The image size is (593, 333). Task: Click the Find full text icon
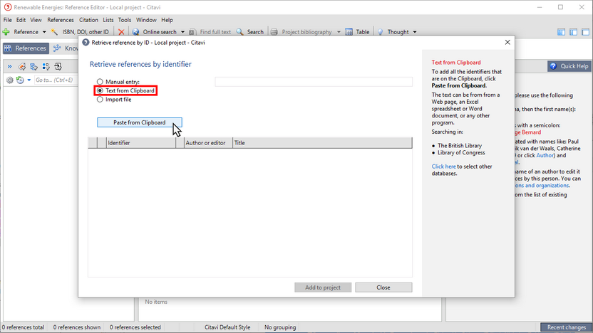coord(192,32)
